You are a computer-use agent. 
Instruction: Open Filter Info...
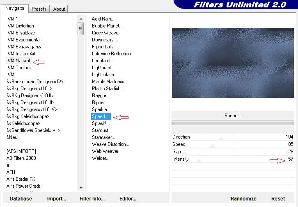[x=92, y=199]
